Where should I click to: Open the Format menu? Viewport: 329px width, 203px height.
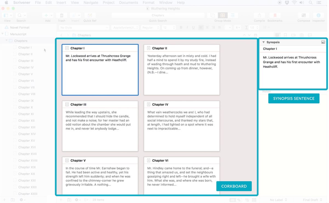click(149, 2)
